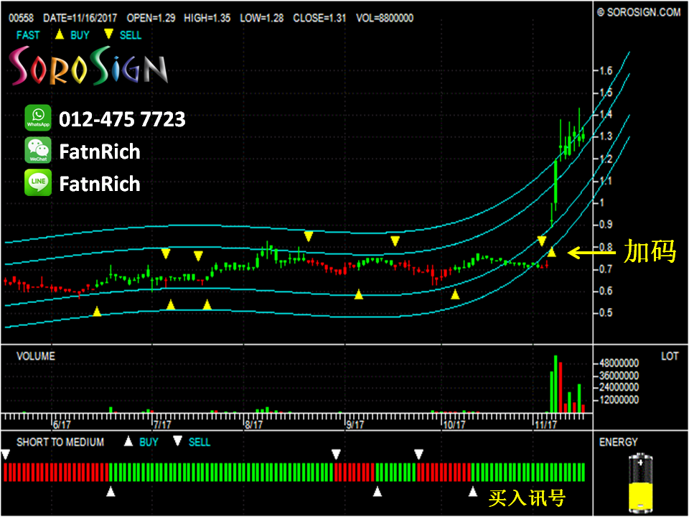Click the tallest green volume bar
Screen dimensions: 689x517
pos(556,383)
